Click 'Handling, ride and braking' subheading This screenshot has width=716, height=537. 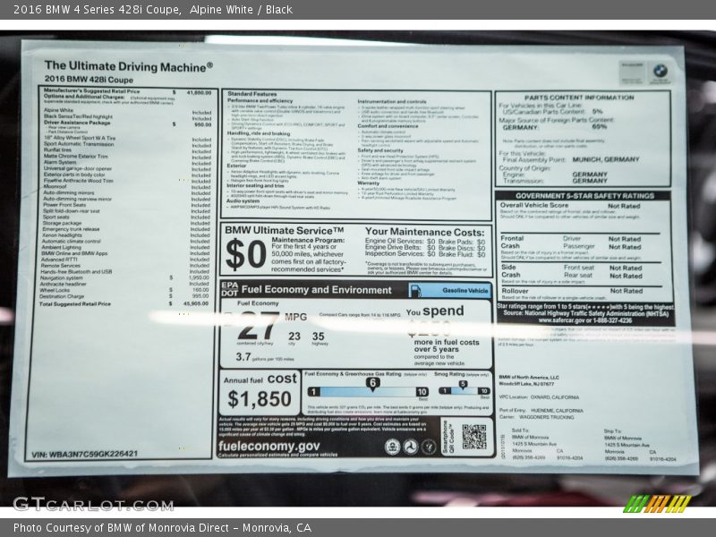(259, 133)
